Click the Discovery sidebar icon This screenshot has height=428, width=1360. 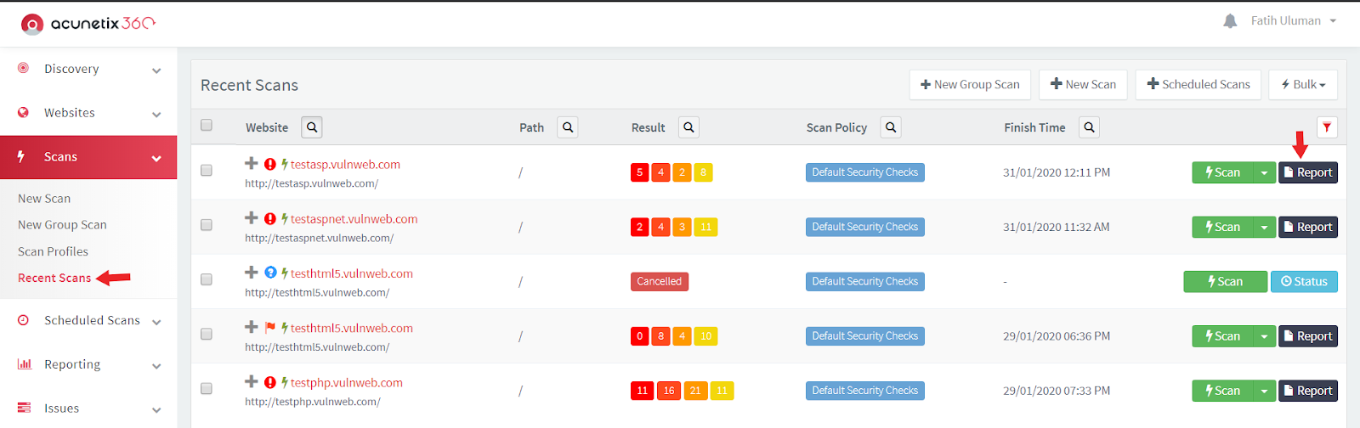(x=24, y=68)
